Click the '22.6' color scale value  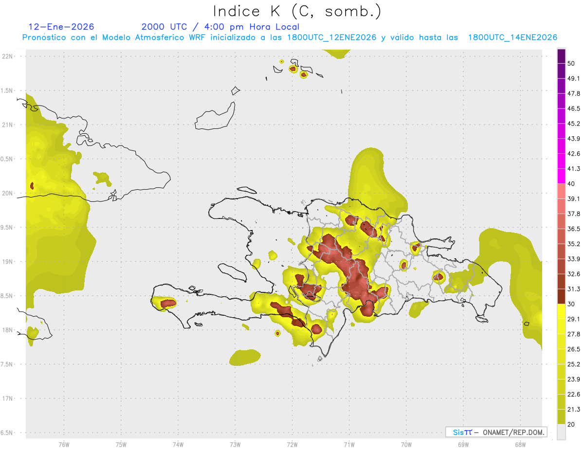click(x=574, y=395)
